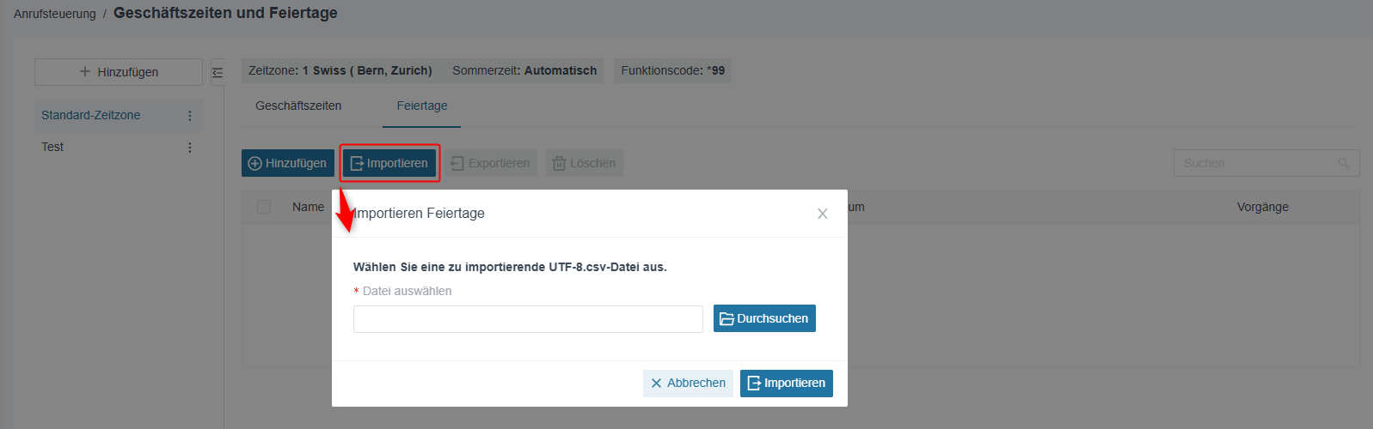Viewport: 1373px width, 429px height.
Task: Open the three-dot menu for Test
Action: pos(190,148)
